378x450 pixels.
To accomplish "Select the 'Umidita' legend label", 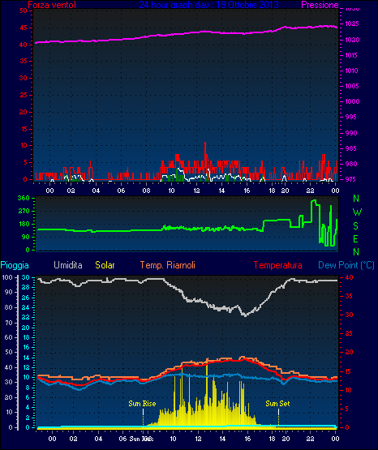I will point(68,265).
